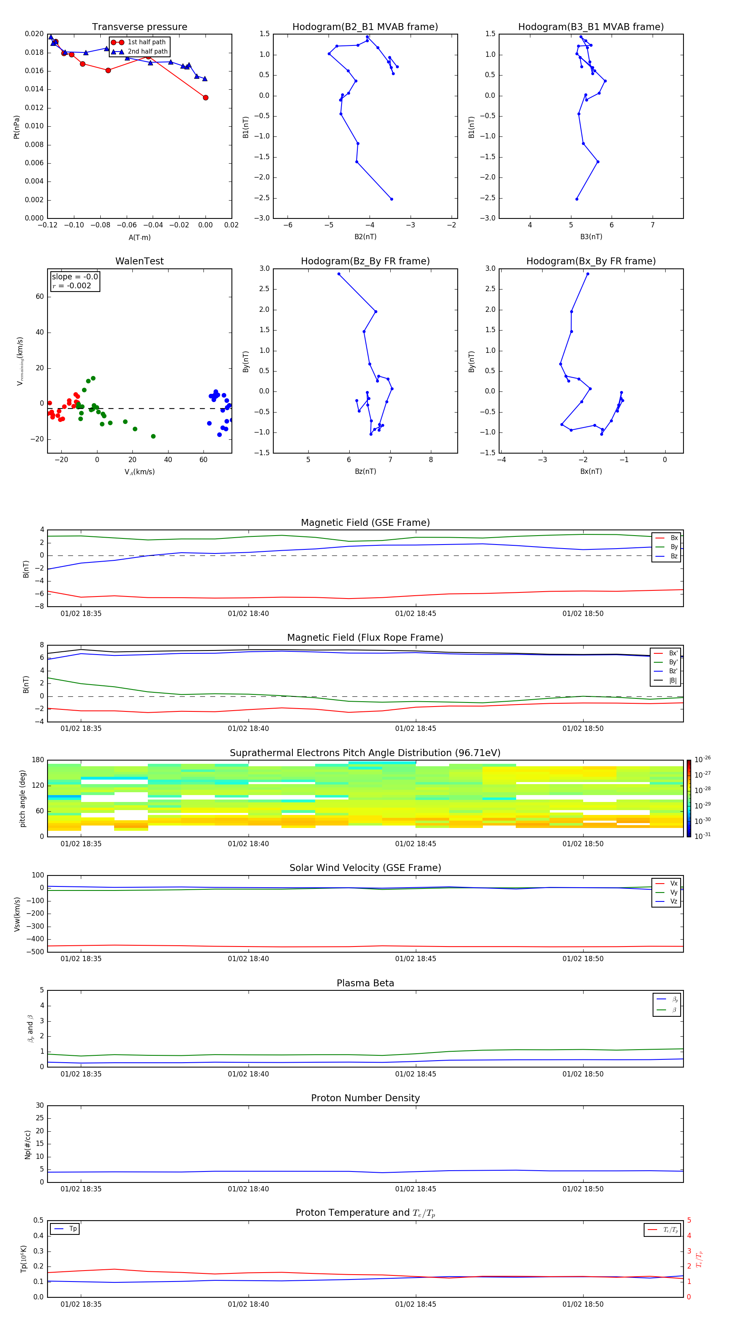Click the "Bz'" entry in Flux Rope legend
731x1340 pixels.
click(x=666, y=672)
